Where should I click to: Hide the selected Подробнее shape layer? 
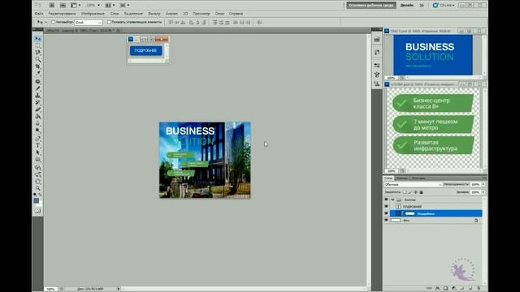387,213
